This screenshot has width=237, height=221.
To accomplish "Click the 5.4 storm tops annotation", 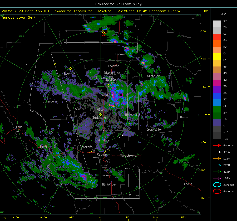I will 105,31.
